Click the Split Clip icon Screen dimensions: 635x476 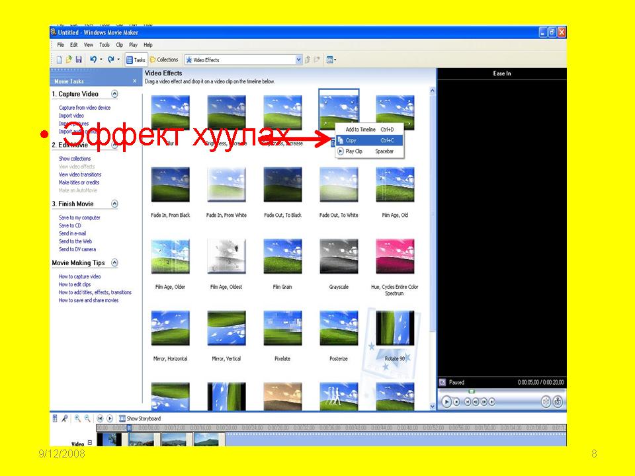click(546, 401)
